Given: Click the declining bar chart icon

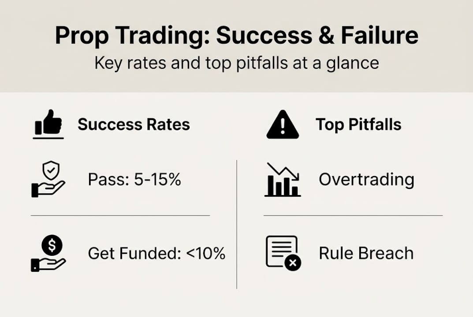Looking at the screenshot, I should (x=283, y=180).
